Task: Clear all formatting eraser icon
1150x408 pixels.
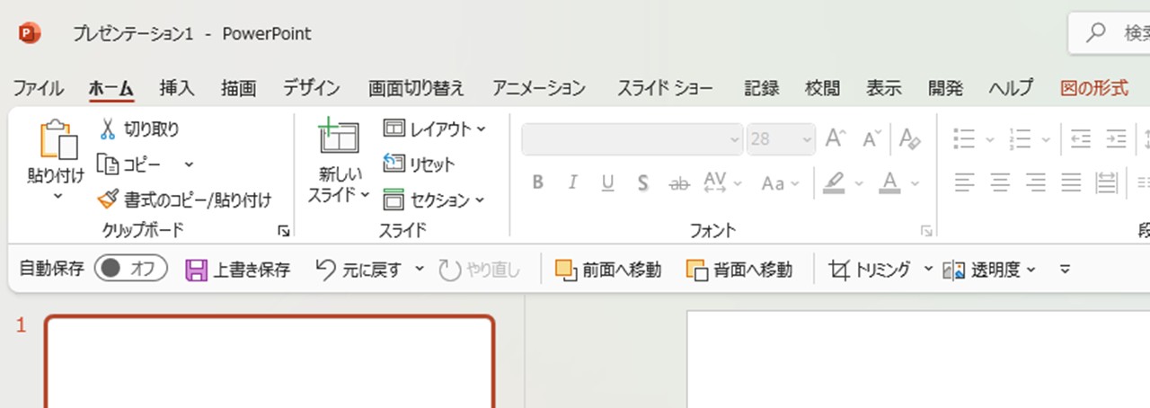Action: pyautogui.click(x=909, y=138)
